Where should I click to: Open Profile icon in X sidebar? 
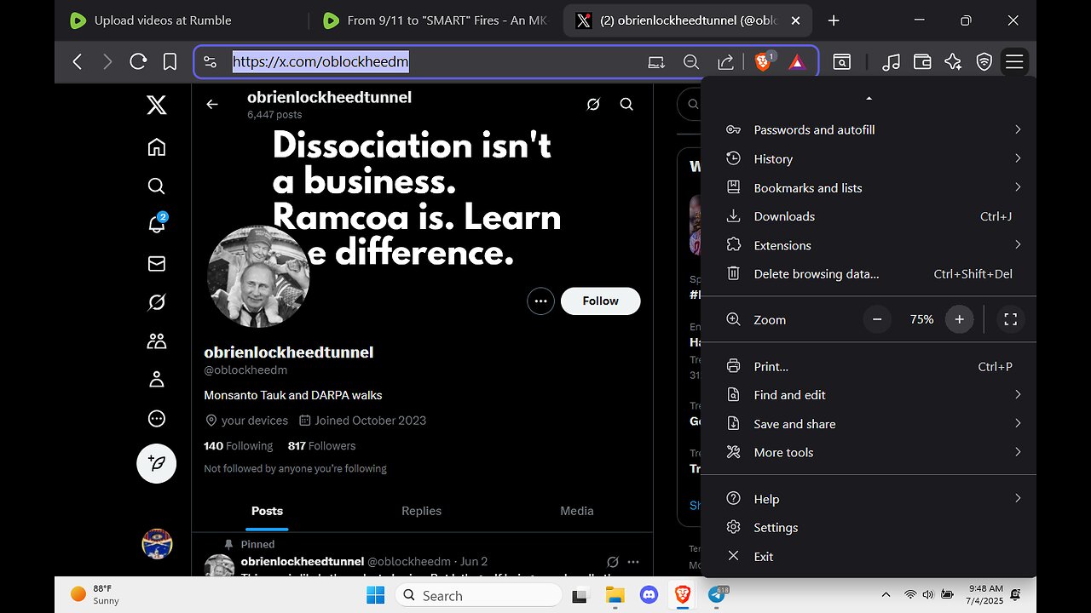(x=156, y=380)
